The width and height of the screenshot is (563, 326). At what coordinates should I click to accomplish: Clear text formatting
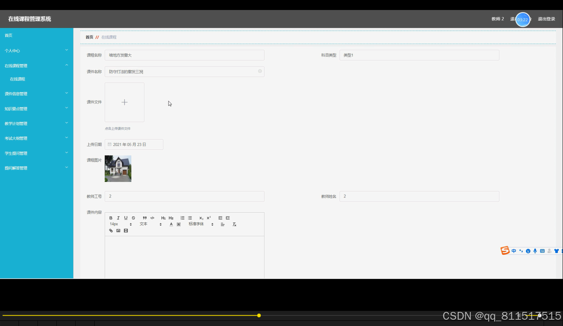(234, 224)
